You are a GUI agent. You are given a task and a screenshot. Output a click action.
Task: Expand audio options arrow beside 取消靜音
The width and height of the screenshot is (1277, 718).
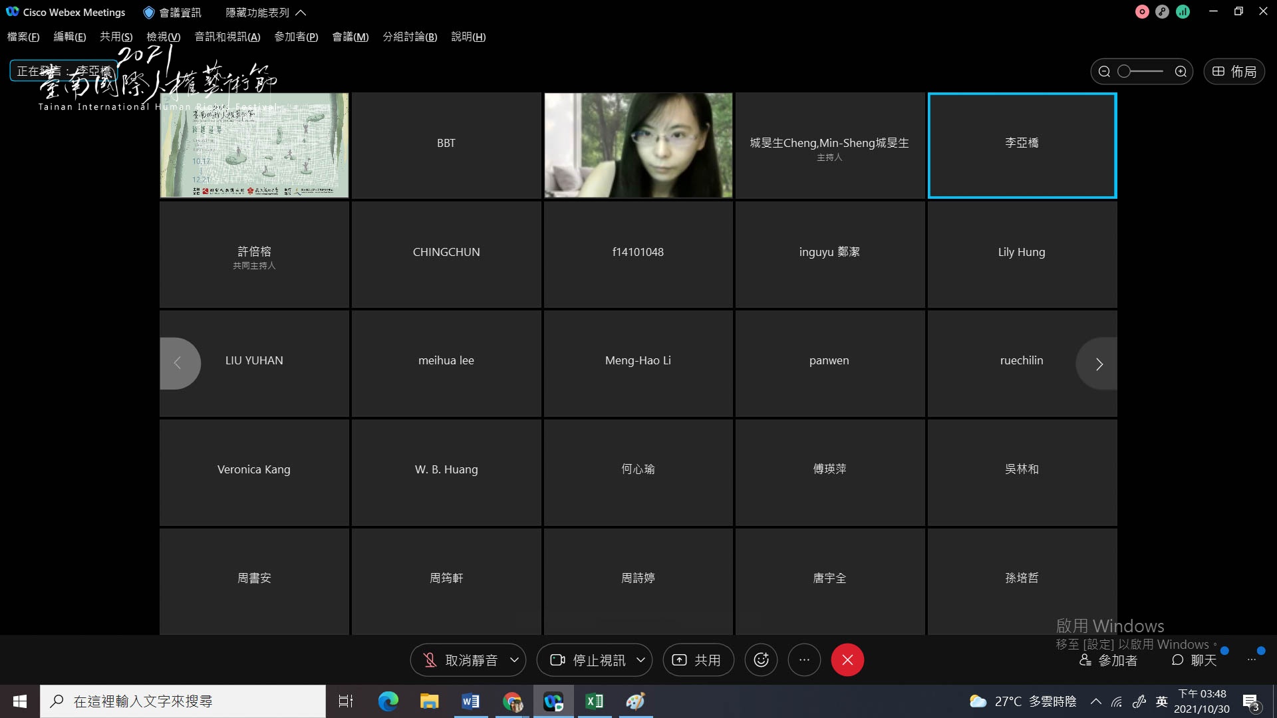coord(514,660)
